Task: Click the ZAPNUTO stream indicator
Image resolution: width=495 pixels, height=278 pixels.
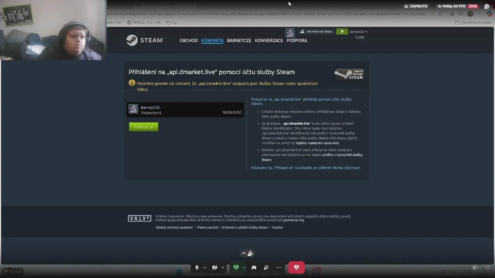Action: point(416,6)
